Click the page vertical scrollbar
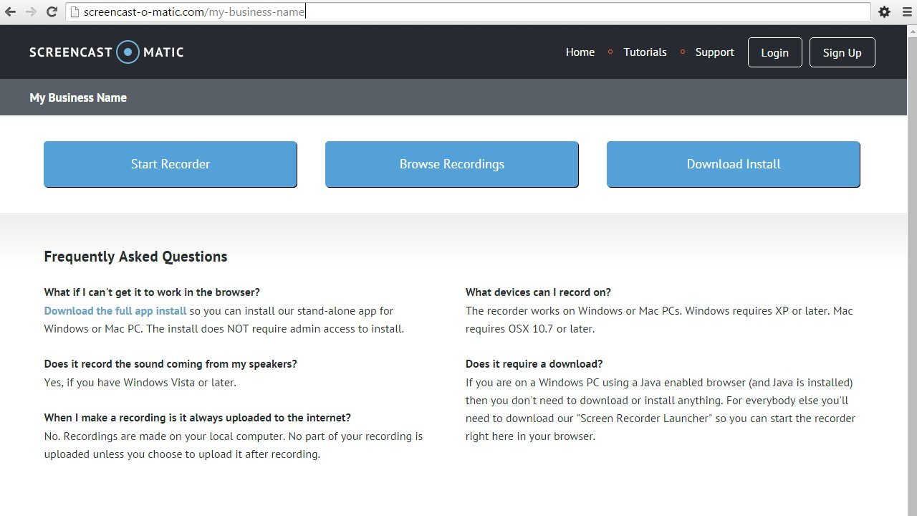Image resolution: width=917 pixels, height=516 pixels. click(x=912, y=270)
